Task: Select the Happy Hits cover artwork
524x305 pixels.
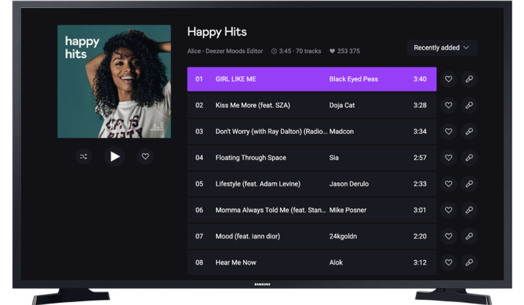Action: (114, 81)
